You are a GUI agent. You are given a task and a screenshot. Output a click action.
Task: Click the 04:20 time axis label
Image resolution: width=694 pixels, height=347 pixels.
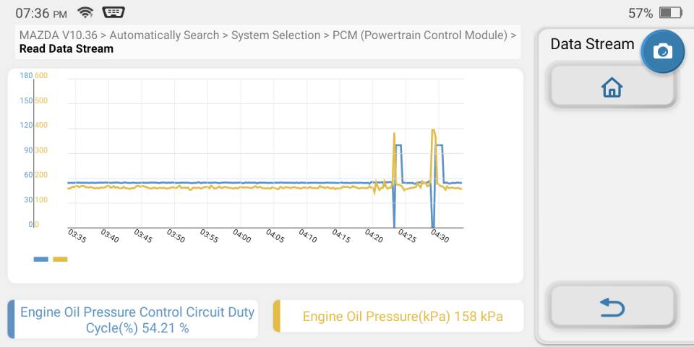374,236
